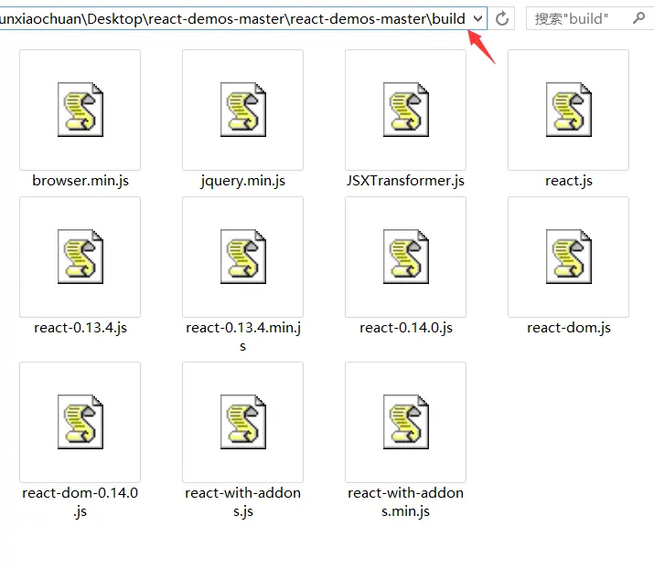Click the react-0.13.4.js file name label
Image resolution: width=654 pixels, height=568 pixels.
[x=80, y=328]
